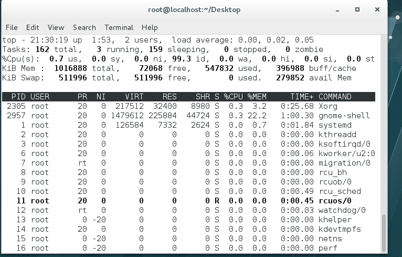Click the 396988 buff/cache value
This screenshot has width=402, height=257.
tap(290, 68)
